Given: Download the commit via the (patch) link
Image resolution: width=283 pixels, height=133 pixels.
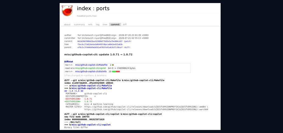Looking at the screenshot, I should tap(128, 41).
